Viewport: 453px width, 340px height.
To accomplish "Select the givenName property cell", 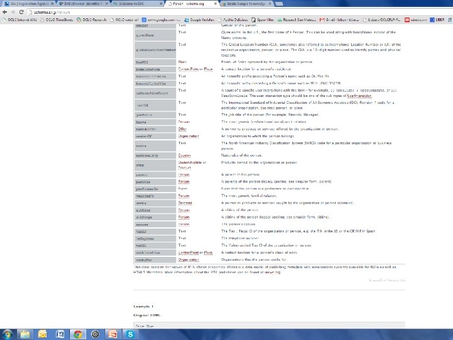I will [155, 35].
